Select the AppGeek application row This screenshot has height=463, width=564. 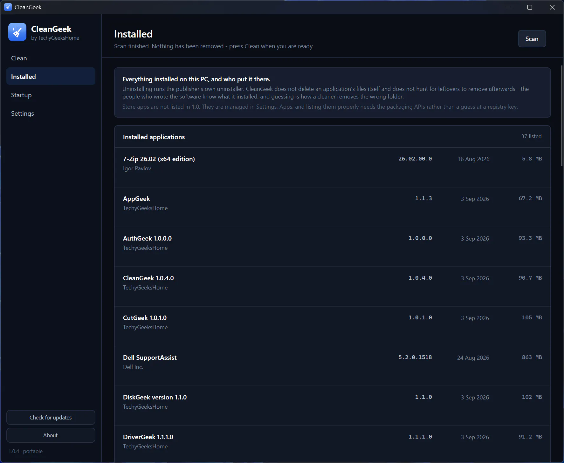[333, 207]
